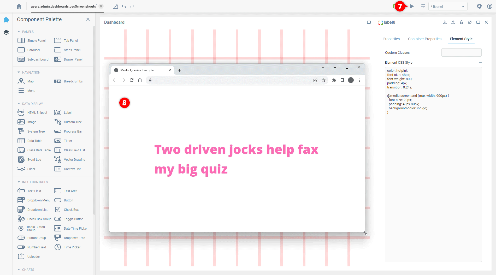This screenshot has width=496, height=275.
Task: Open the settings gear icon
Action: tap(479, 6)
